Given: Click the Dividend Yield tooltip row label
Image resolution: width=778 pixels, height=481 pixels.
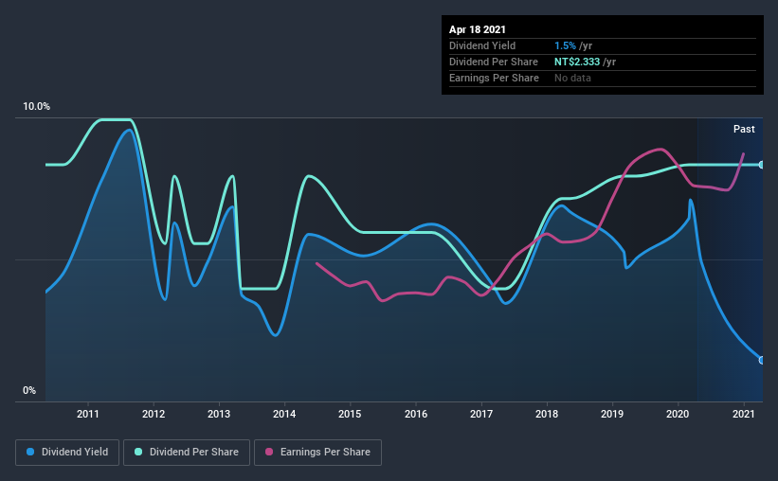Looking at the screenshot, I should pos(482,45).
